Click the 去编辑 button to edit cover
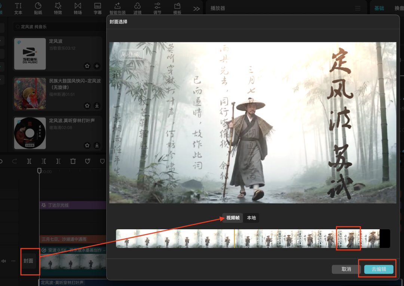 378,269
